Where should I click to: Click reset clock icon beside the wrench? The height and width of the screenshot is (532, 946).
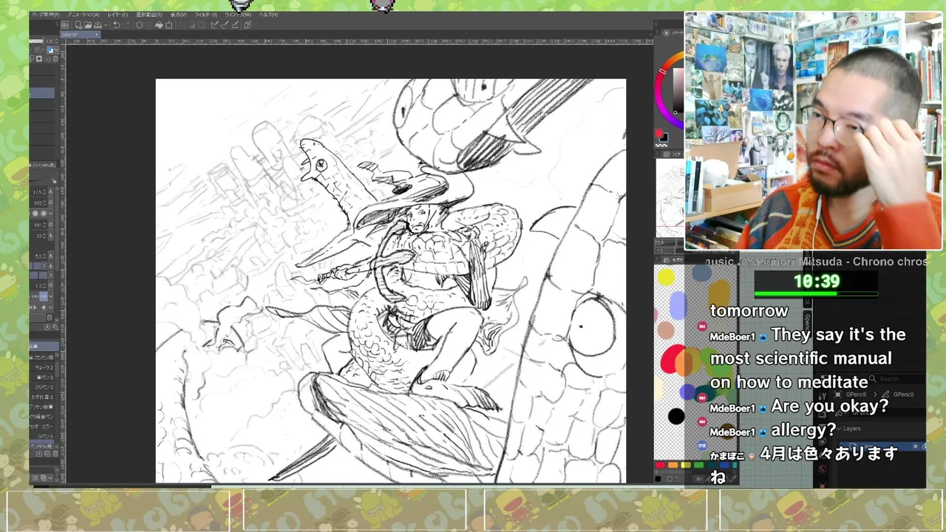(x=47, y=327)
